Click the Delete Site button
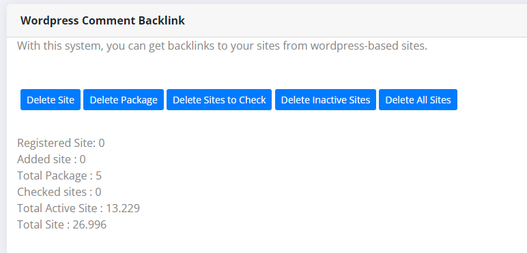Viewport: 527px width, 253px height. coord(51,100)
